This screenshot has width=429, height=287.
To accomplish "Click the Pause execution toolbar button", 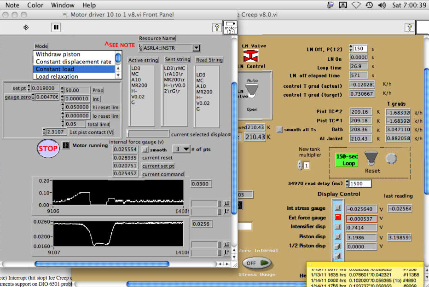I will (56, 28).
